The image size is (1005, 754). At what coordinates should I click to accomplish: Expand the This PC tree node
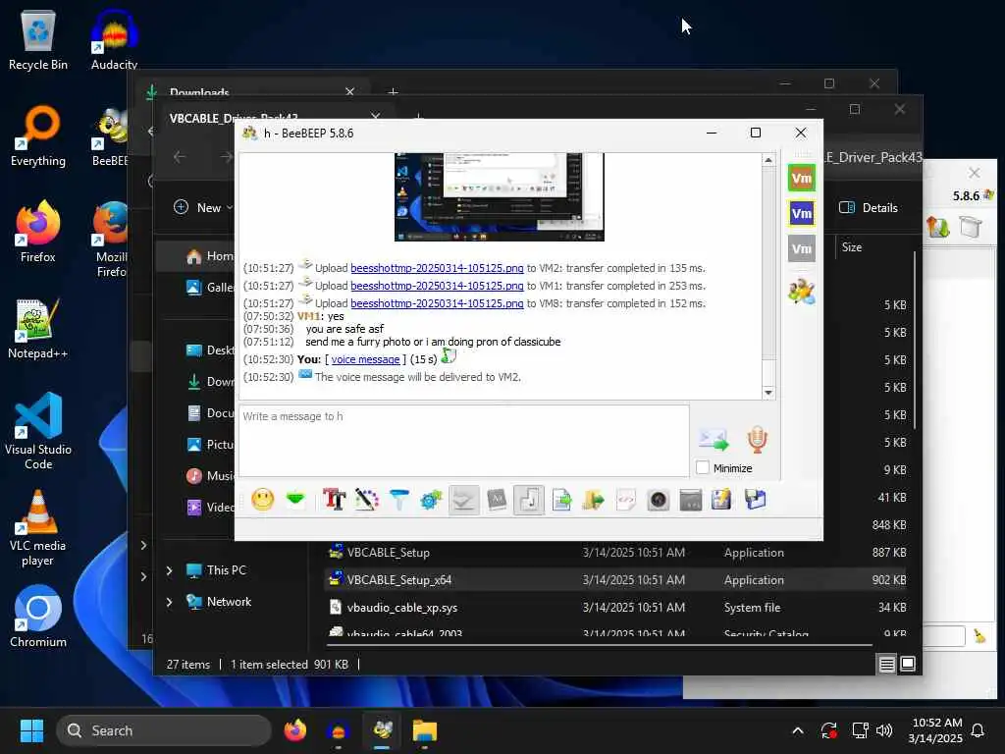pos(169,570)
